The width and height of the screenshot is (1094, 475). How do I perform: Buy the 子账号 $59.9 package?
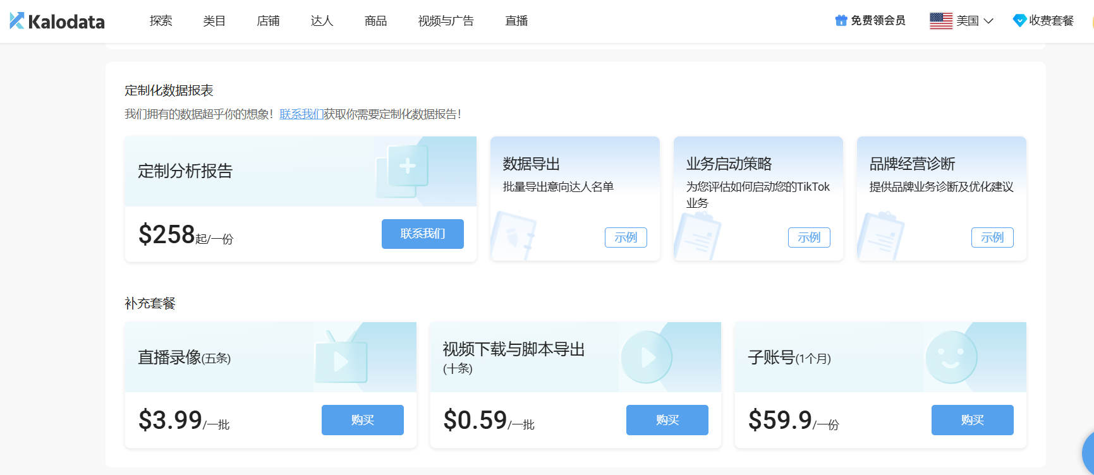[x=973, y=420]
